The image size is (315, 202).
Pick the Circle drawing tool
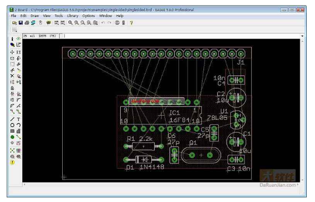(12, 125)
